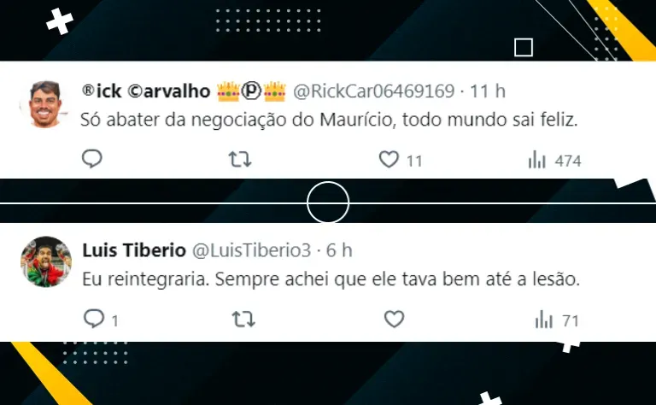
Task: Reply to Luis Tiberio's tweet
Action: point(94,319)
